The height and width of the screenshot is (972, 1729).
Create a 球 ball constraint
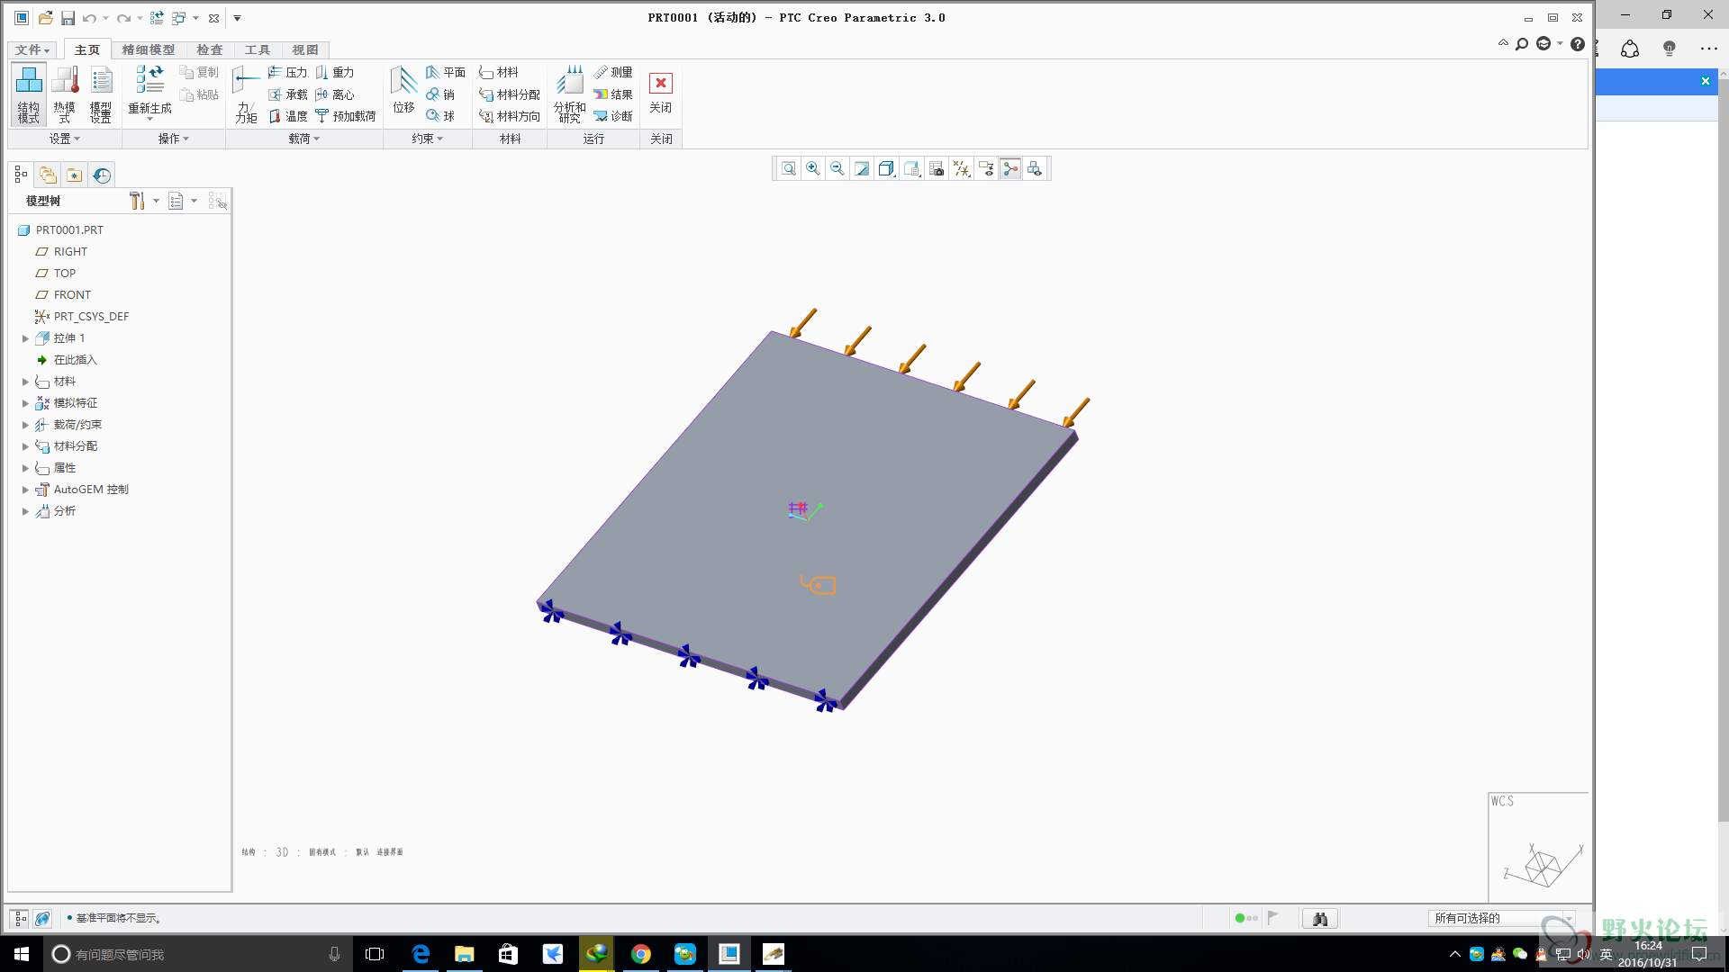[440, 116]
